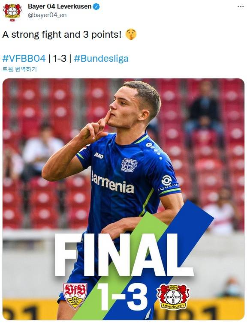Click the Barmenia sponsor logo on jersey
Screen dimensions: 247x323
click(x=113, y=182)
